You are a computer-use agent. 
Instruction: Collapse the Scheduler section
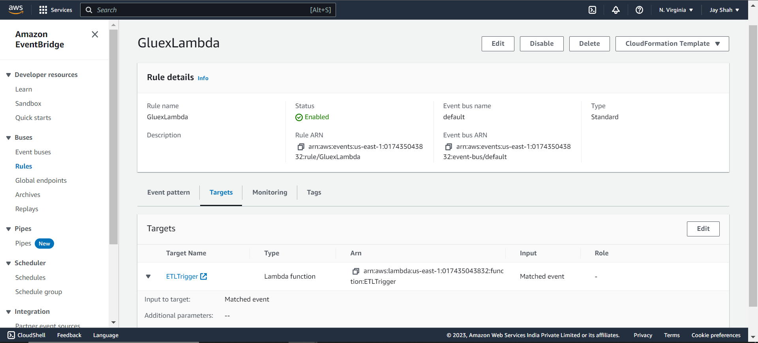[8, 263]
